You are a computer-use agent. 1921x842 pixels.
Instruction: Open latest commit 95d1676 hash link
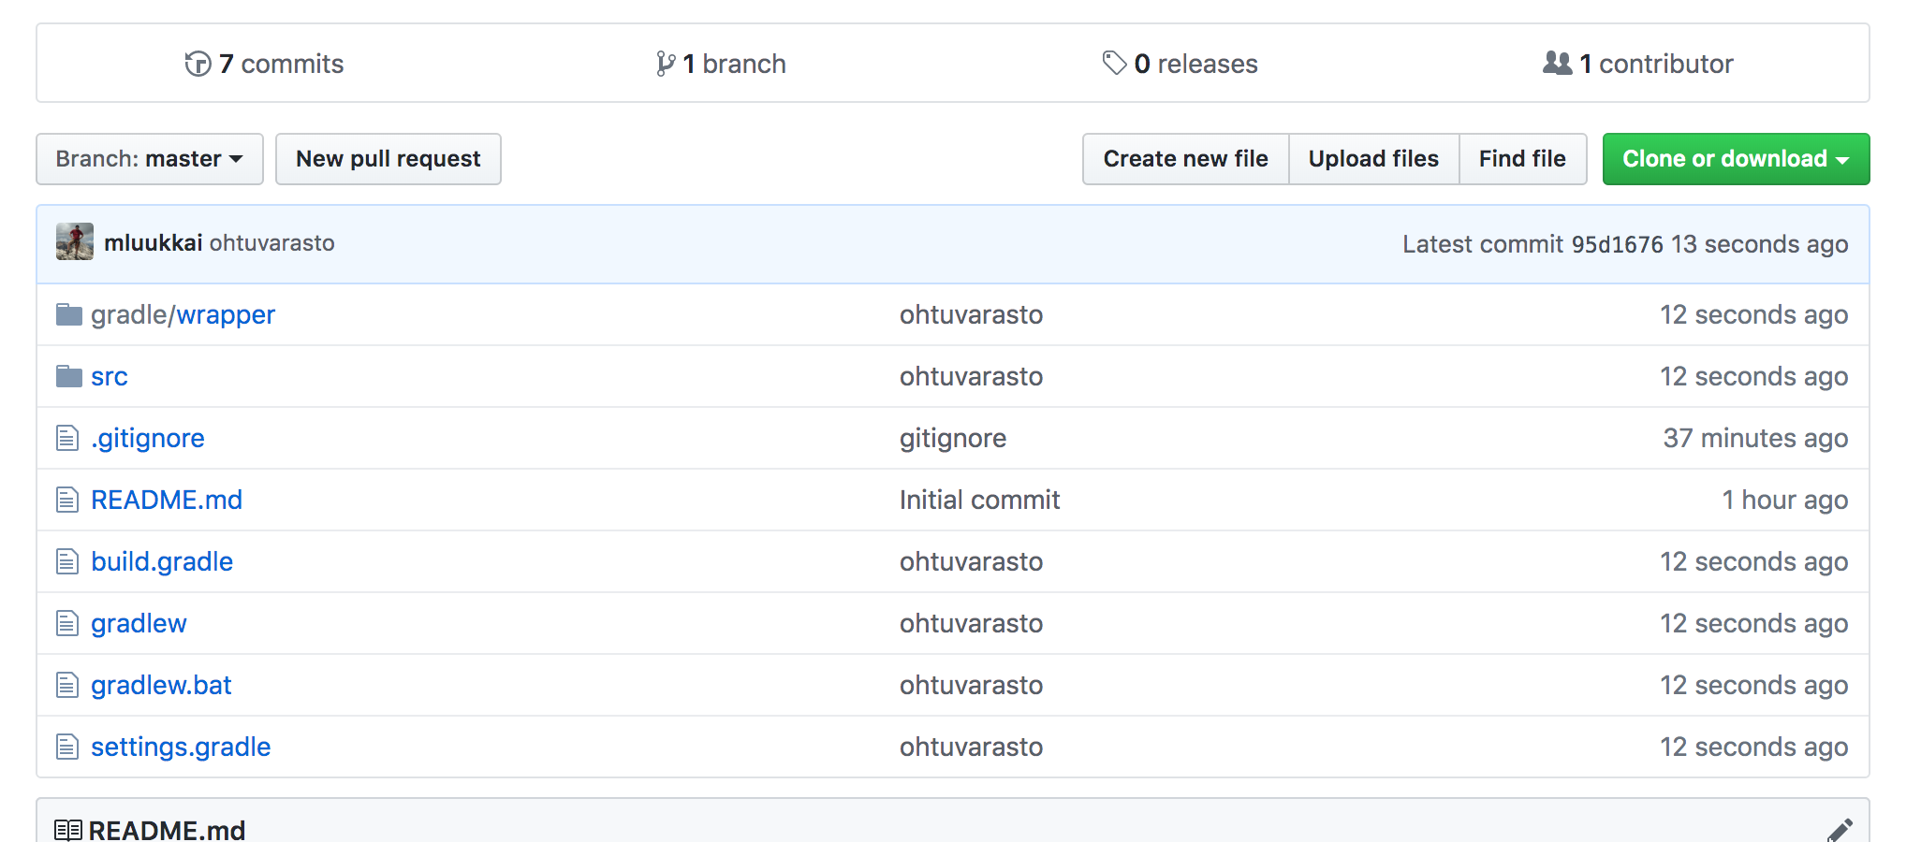[x=1617, y=244]
